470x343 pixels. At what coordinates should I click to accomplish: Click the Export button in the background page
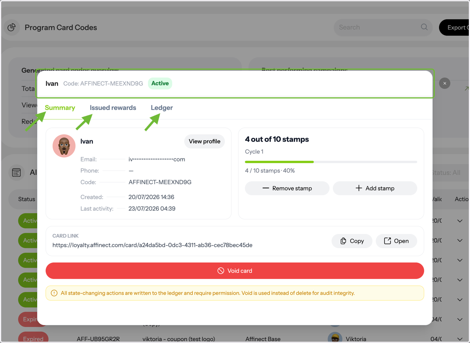point(454,27)
